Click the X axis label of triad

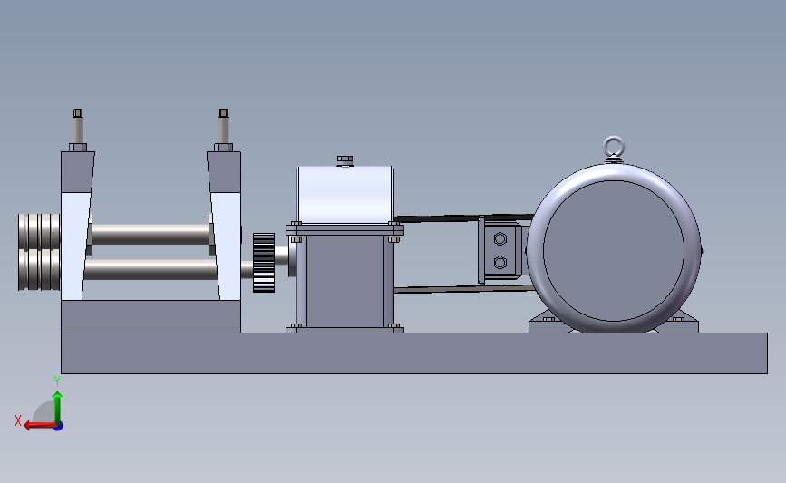point(18,420)
